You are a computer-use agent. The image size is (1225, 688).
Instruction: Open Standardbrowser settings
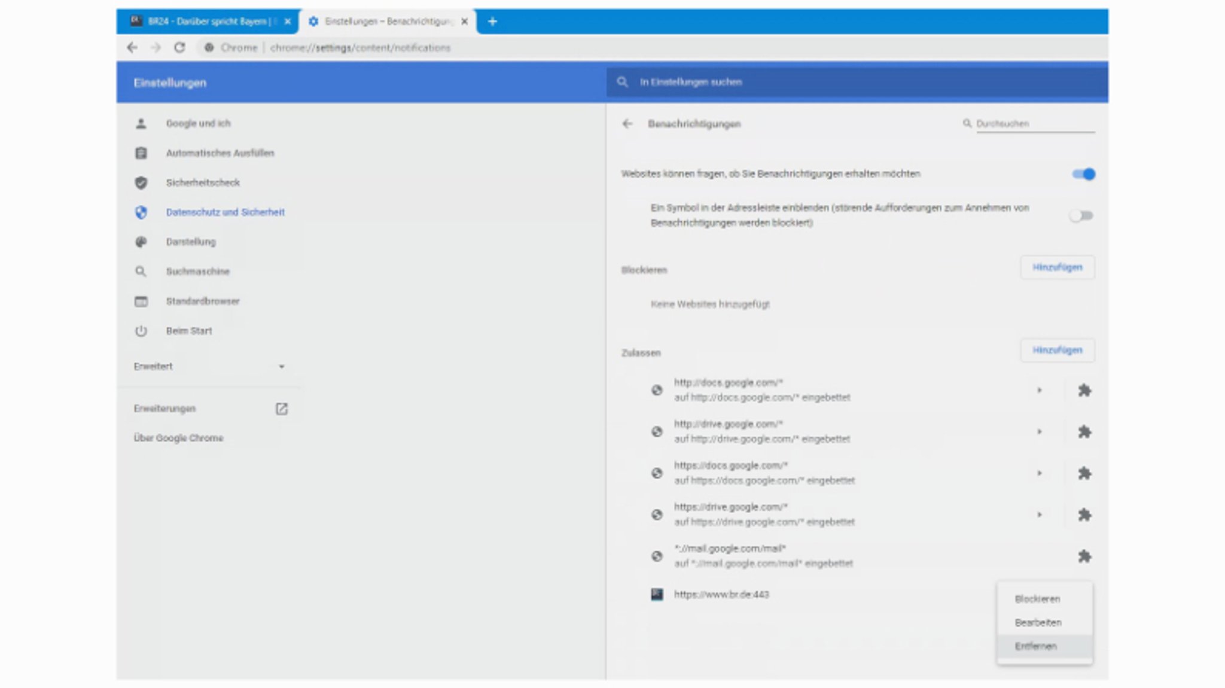point(203,301)
